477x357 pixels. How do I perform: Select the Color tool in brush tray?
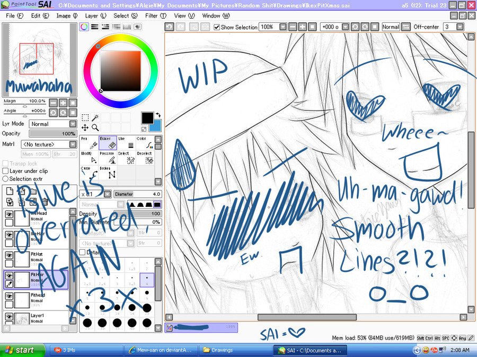145,143
